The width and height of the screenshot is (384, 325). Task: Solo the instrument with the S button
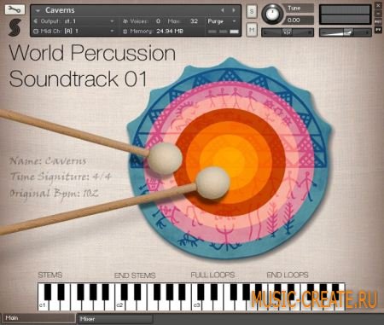[x=252, y=11]
